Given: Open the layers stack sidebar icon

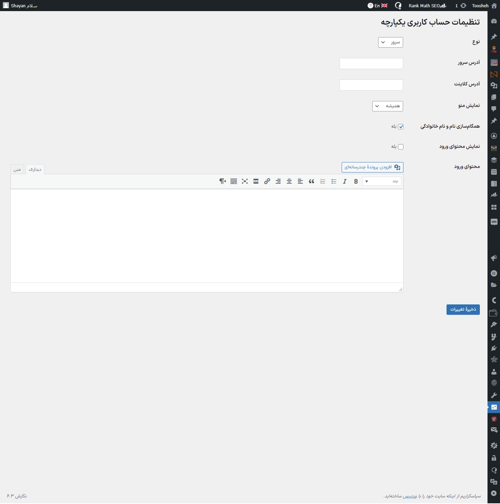Looking at the screenshot, I should tap(494, 160).
